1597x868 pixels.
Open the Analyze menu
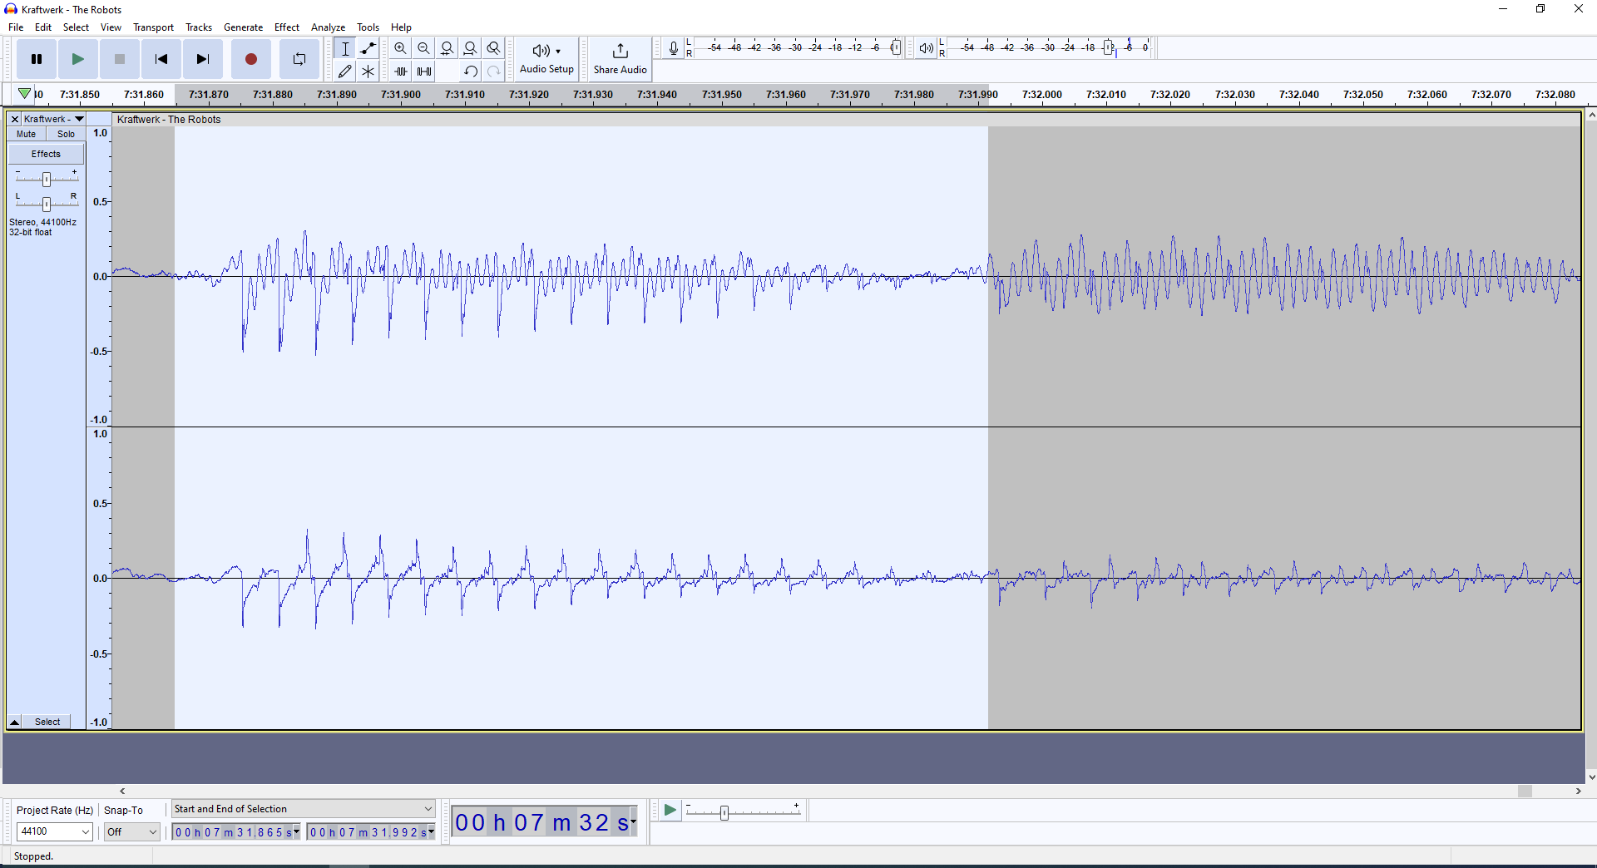(328, 27)
